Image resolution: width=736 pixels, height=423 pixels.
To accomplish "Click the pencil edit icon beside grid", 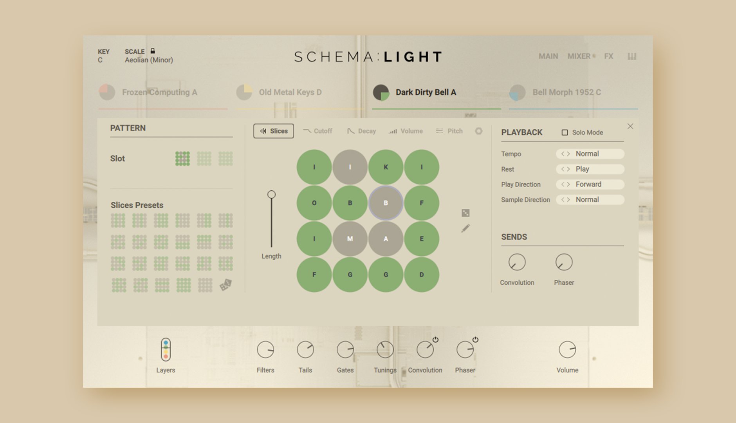I will pos(465,228).
